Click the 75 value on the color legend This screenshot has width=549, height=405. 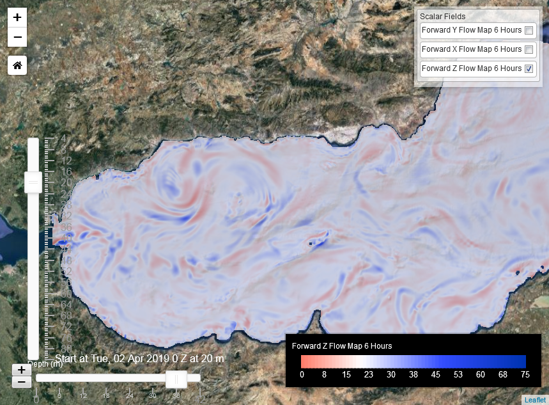coord(525,374)
